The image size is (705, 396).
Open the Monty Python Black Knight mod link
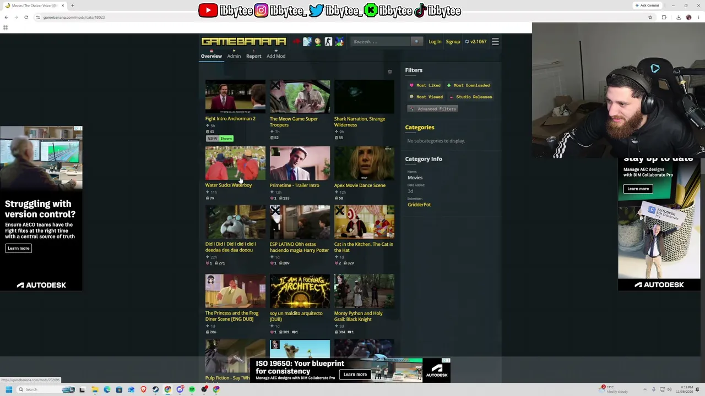(359, 316)
